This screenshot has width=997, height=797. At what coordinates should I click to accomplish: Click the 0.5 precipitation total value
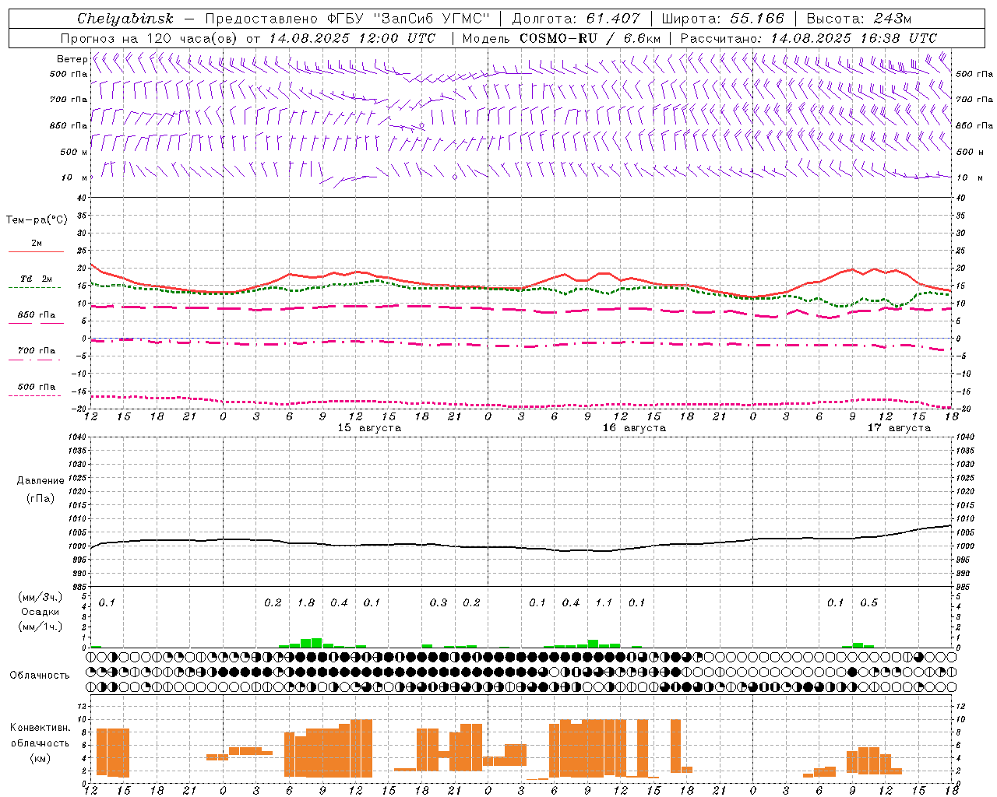[x=868, y=602]
